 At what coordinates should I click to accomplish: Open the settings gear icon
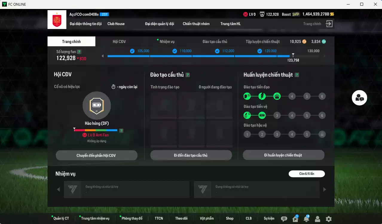pos(328,219)
